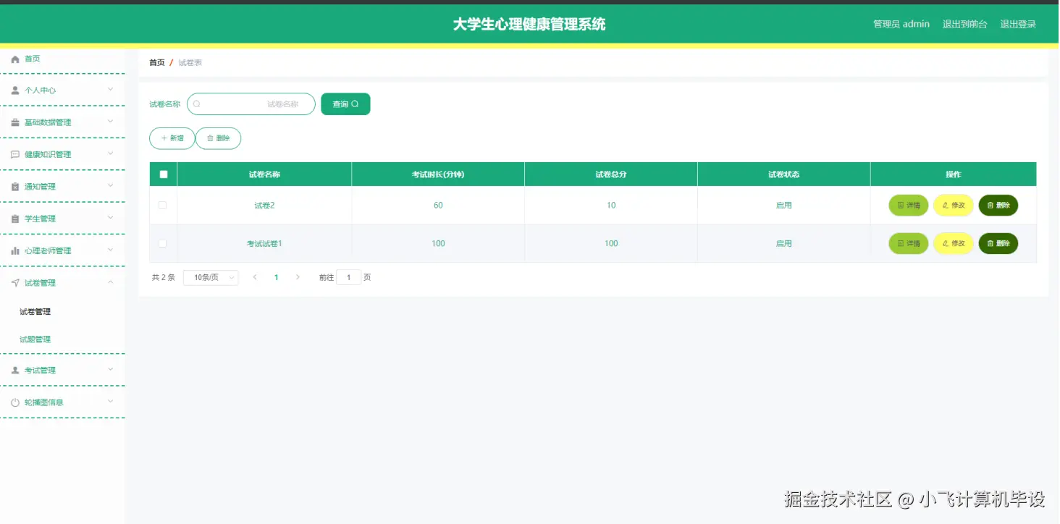Tick the checkbox for 试卷2 row
Image resolution: width=1060 pixels, height=524 pixels.
(x=162, y=206)
